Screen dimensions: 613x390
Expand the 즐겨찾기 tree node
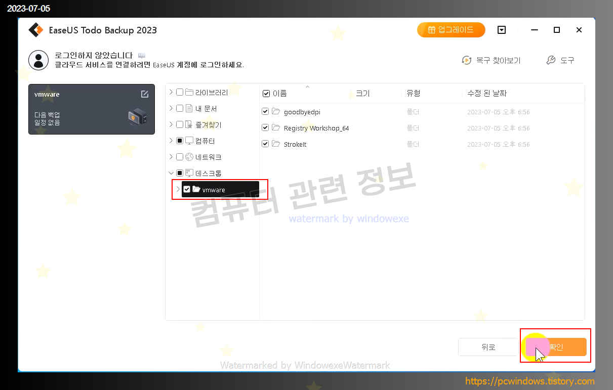point(171,125)
